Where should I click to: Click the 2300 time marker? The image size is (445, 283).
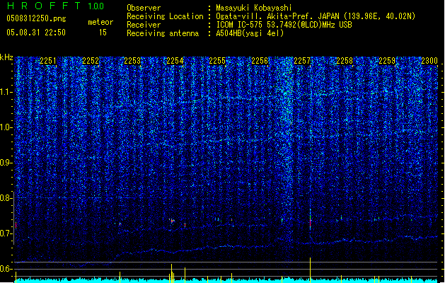coord(429,61)
